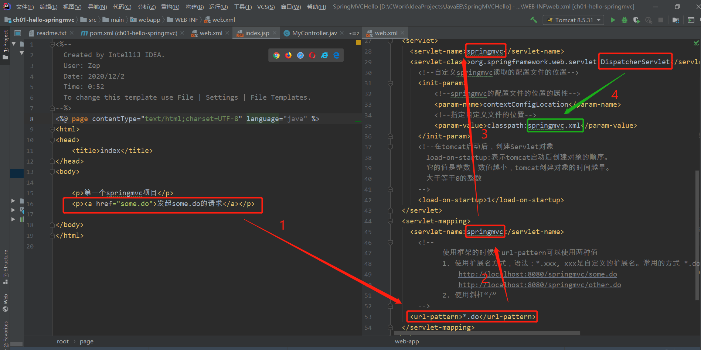Click the profiler run icon

pyautogui.click(x=649, y=20)
